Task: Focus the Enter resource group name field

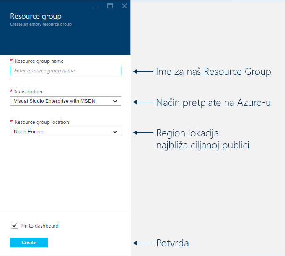Action: [x=65, y=71]
